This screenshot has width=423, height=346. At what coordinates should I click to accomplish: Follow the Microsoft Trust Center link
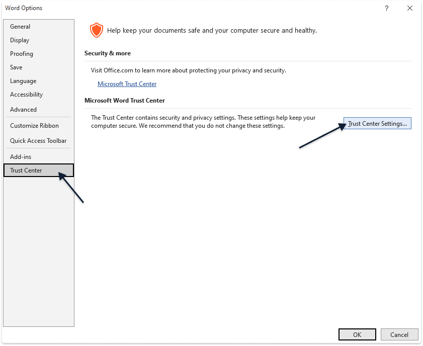(x=127, y=84)
